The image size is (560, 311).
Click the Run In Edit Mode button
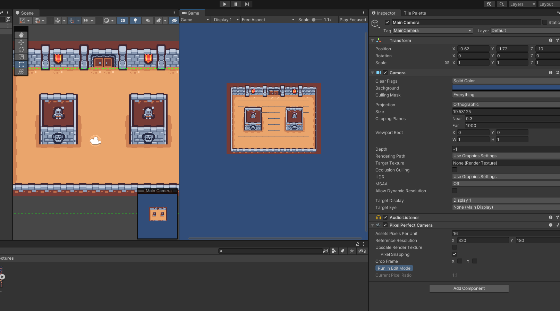pos(394,268)
